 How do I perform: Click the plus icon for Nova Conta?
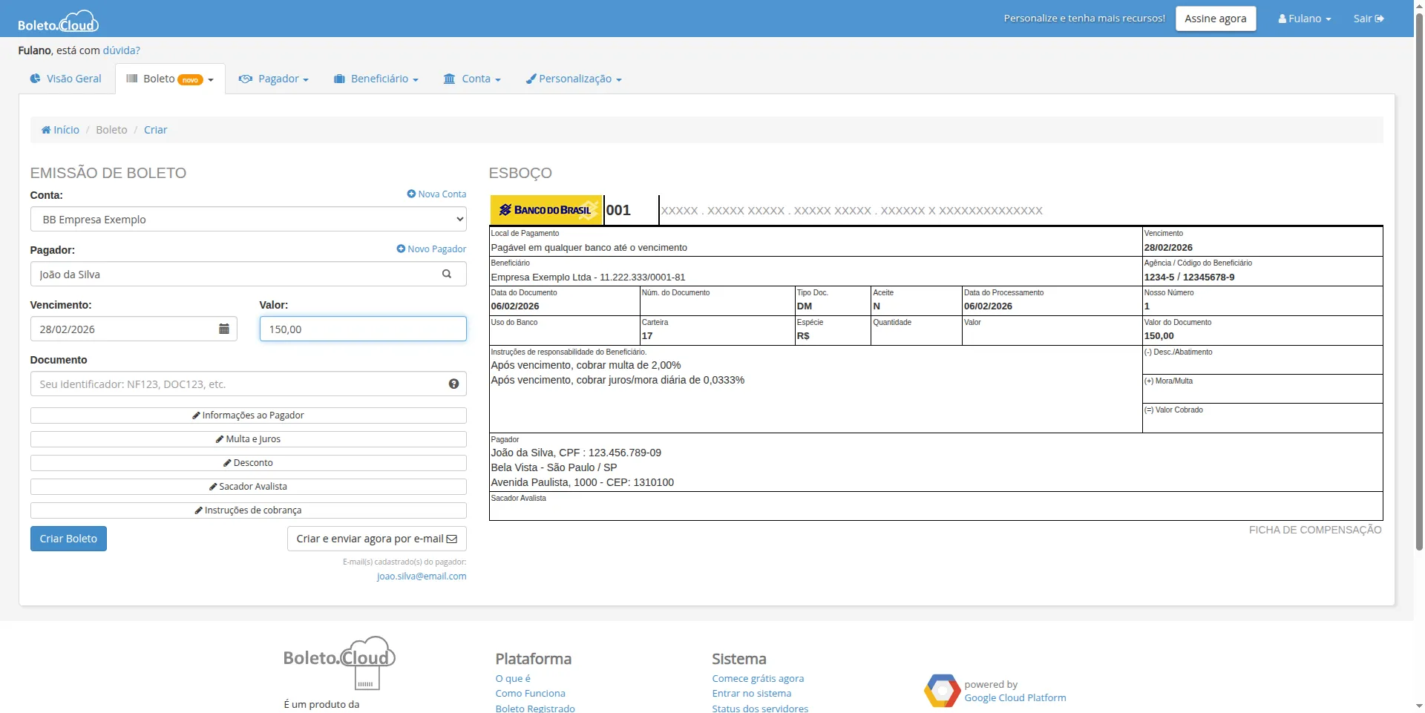(411, 194)
